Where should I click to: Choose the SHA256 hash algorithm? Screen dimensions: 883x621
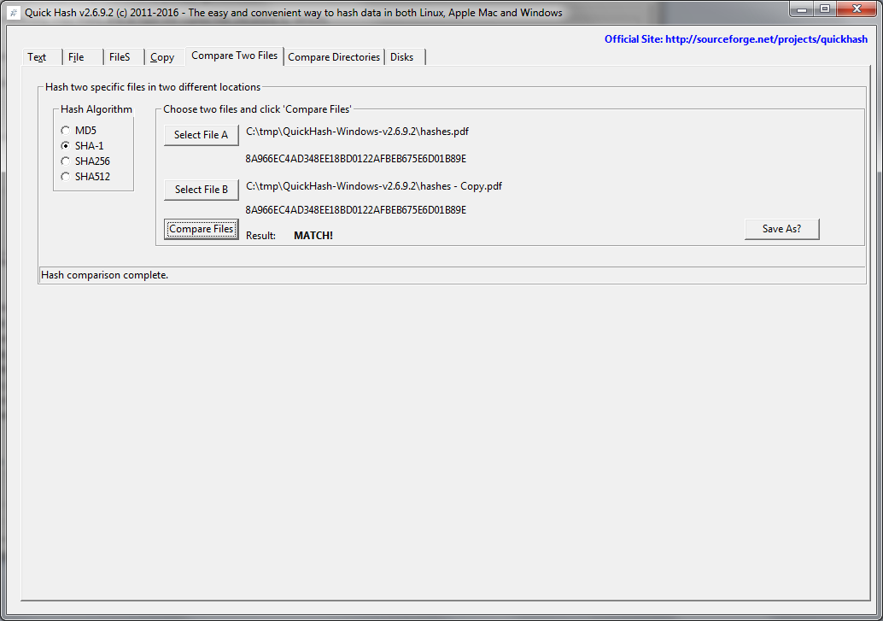[x=66, y=161]
